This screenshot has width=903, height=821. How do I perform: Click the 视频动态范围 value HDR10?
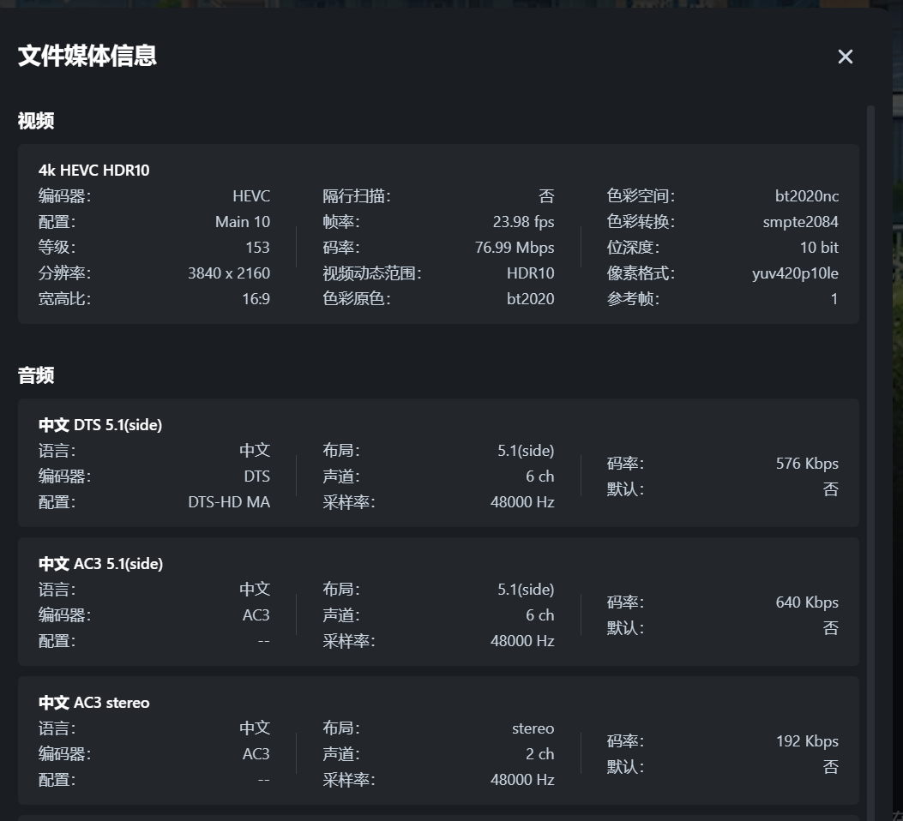click(531, 273)
